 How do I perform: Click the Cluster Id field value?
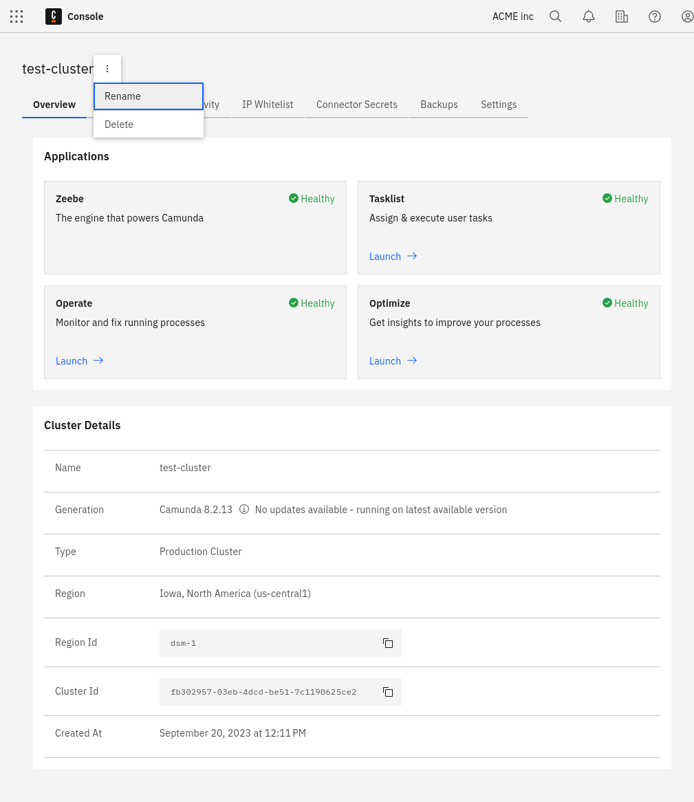[280, 692]
